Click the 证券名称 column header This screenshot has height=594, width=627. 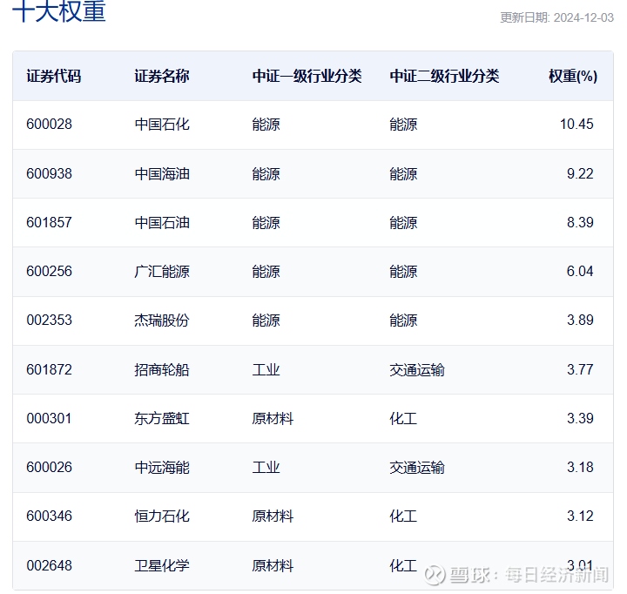click(162, 76)
